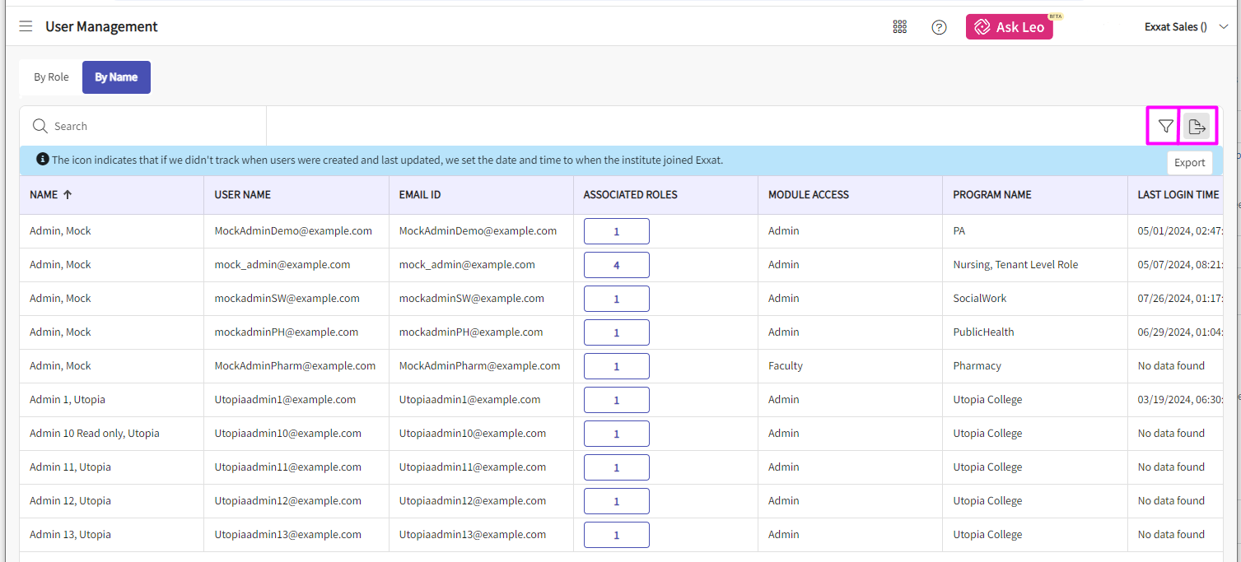Sort by the NAME column arrow
The height and width of the screenshot is (562, 1241).
tap(68, 195)
